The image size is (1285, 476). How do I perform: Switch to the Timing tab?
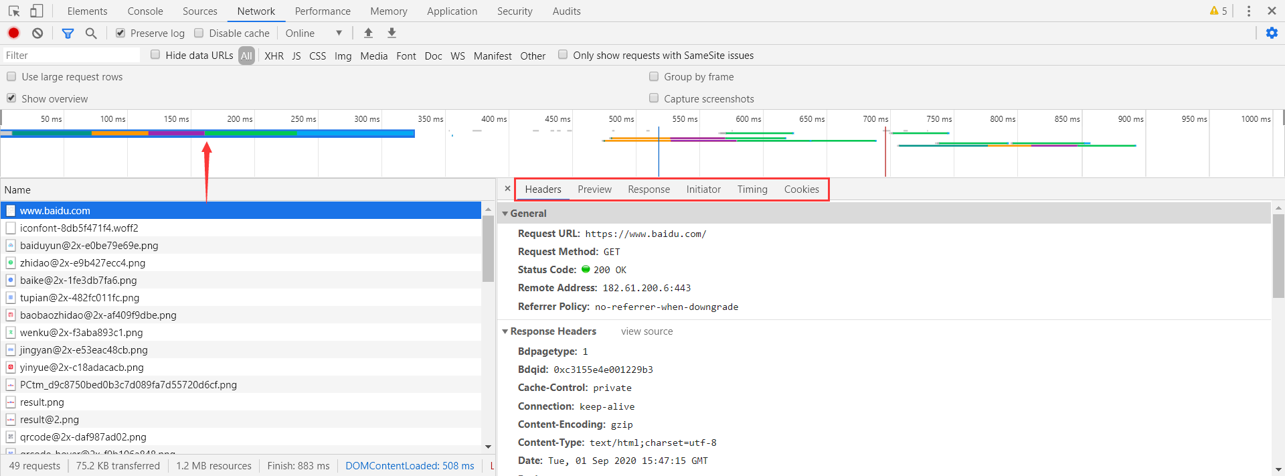(752, 189)
